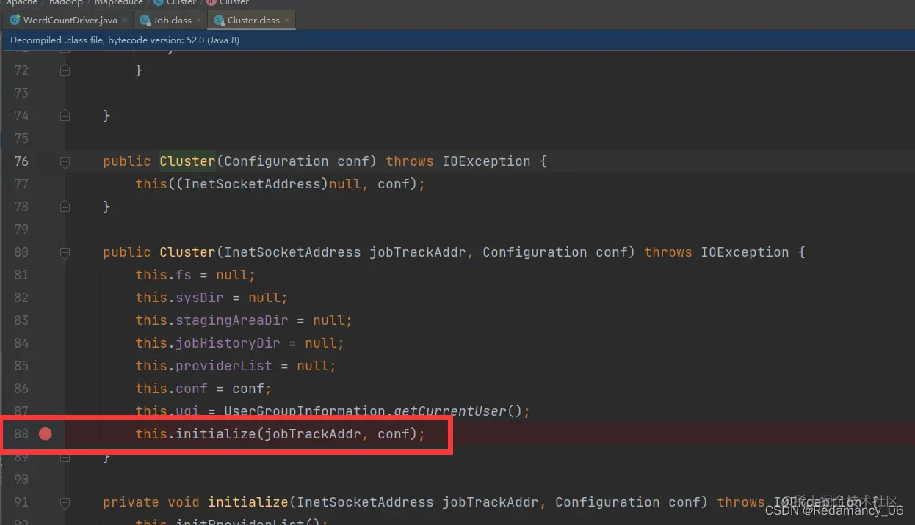The height and width of the screenshot is (525, 915).
Task: Click the initialize call on line 88
Action: (x=216, y=434)
